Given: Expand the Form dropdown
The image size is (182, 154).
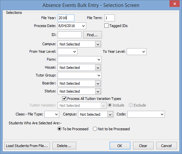Looking at the screenshot, I should pyautogui.click(x=99, y=60).
